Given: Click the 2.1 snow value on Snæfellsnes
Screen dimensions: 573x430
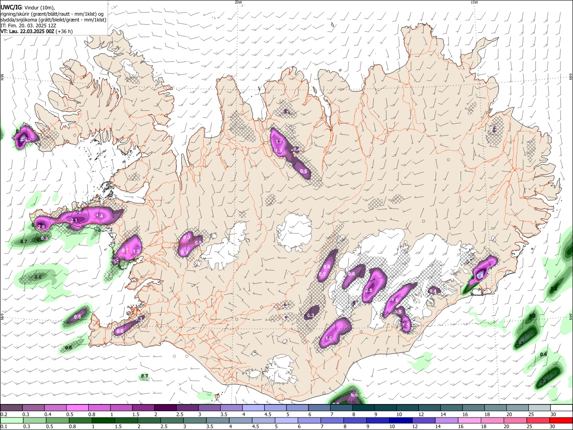Looking at the screenshot, I should coord(74,220).
